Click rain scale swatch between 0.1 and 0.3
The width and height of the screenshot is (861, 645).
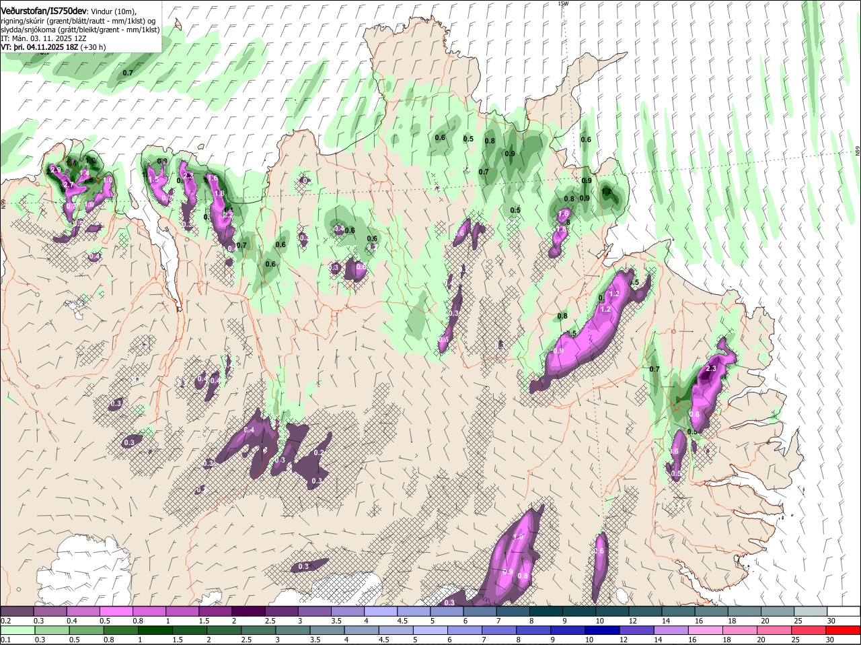(x=17, y=630)
